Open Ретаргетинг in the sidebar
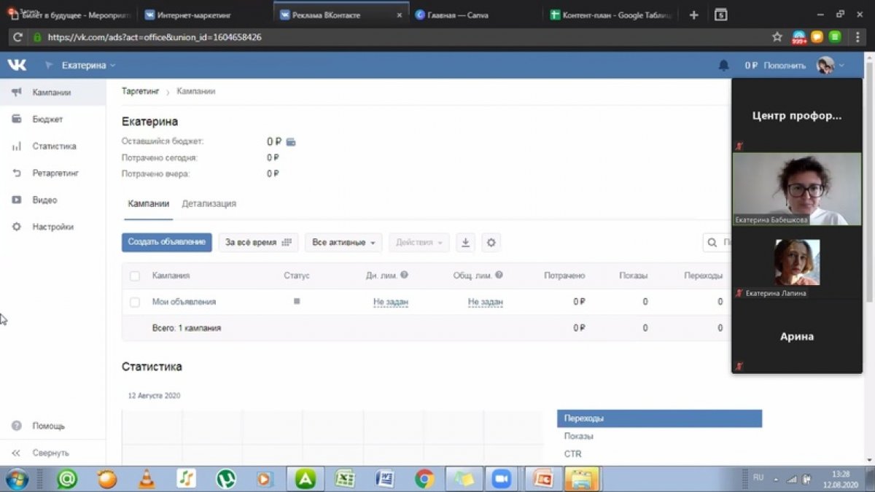Screen dimensions: 875x492 click(55, 173)
